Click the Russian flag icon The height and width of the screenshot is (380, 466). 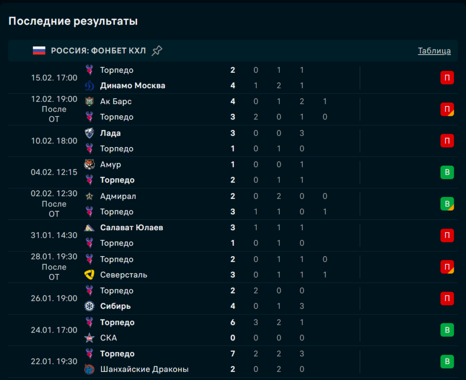click(39, 51)
